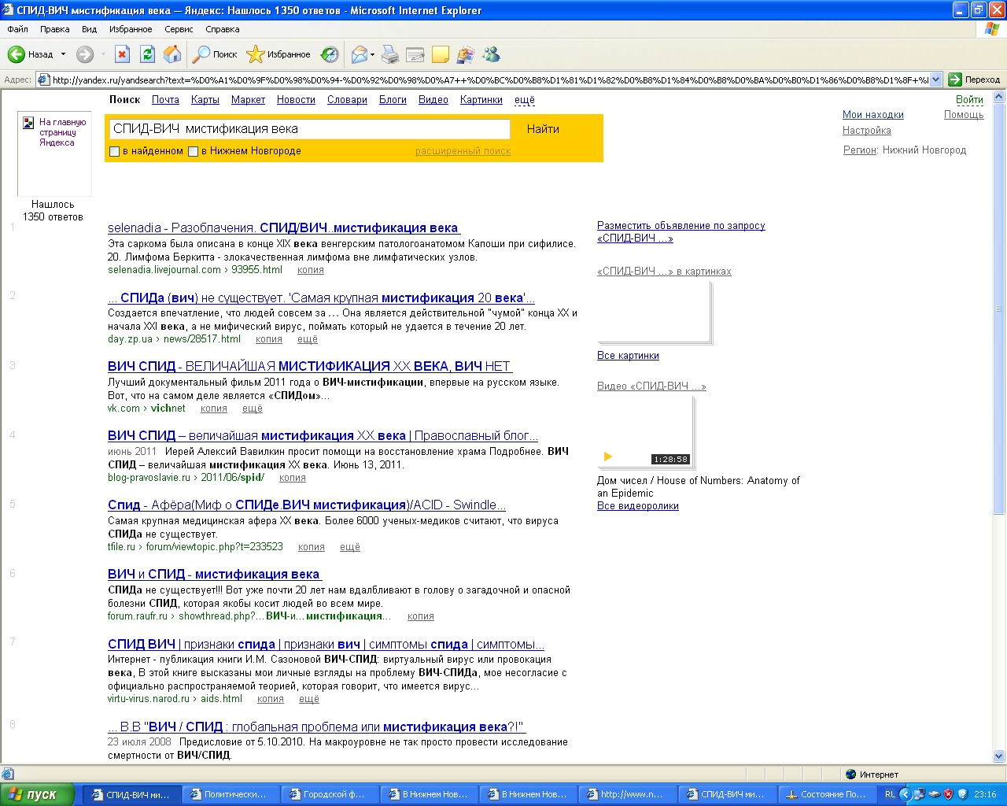
Task: Open the Search (Поиск) toolbar button
Action: click(x=216, y=54)
